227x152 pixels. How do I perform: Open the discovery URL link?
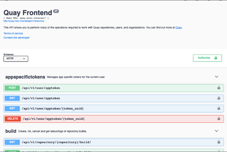(24, 21)
